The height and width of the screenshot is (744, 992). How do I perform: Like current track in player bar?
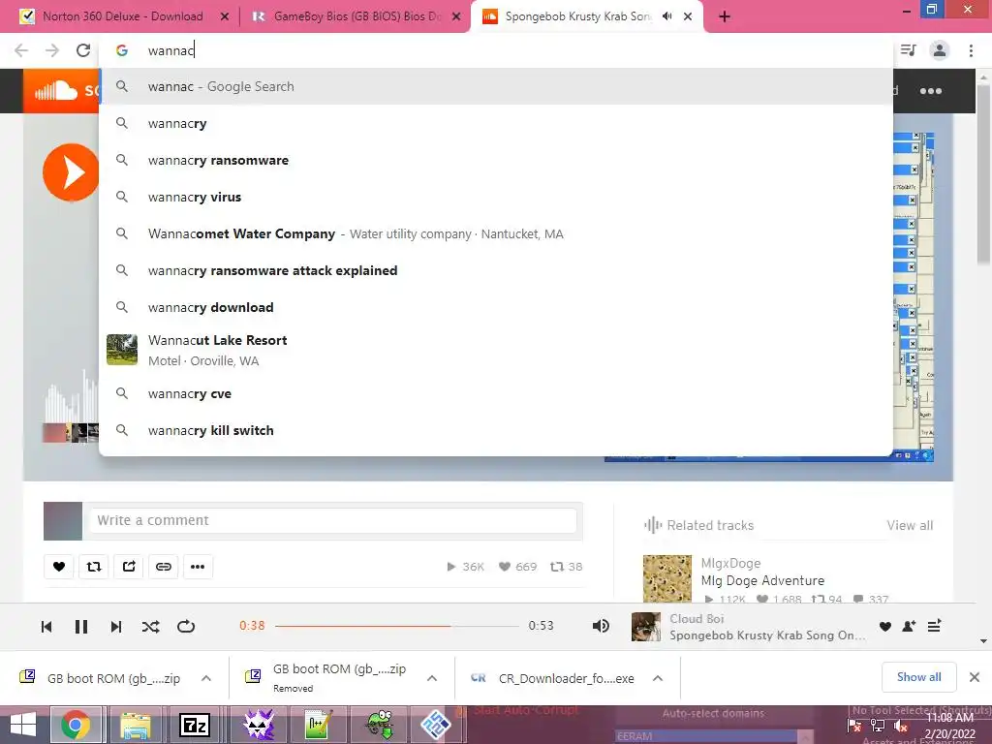pos(885,627)
